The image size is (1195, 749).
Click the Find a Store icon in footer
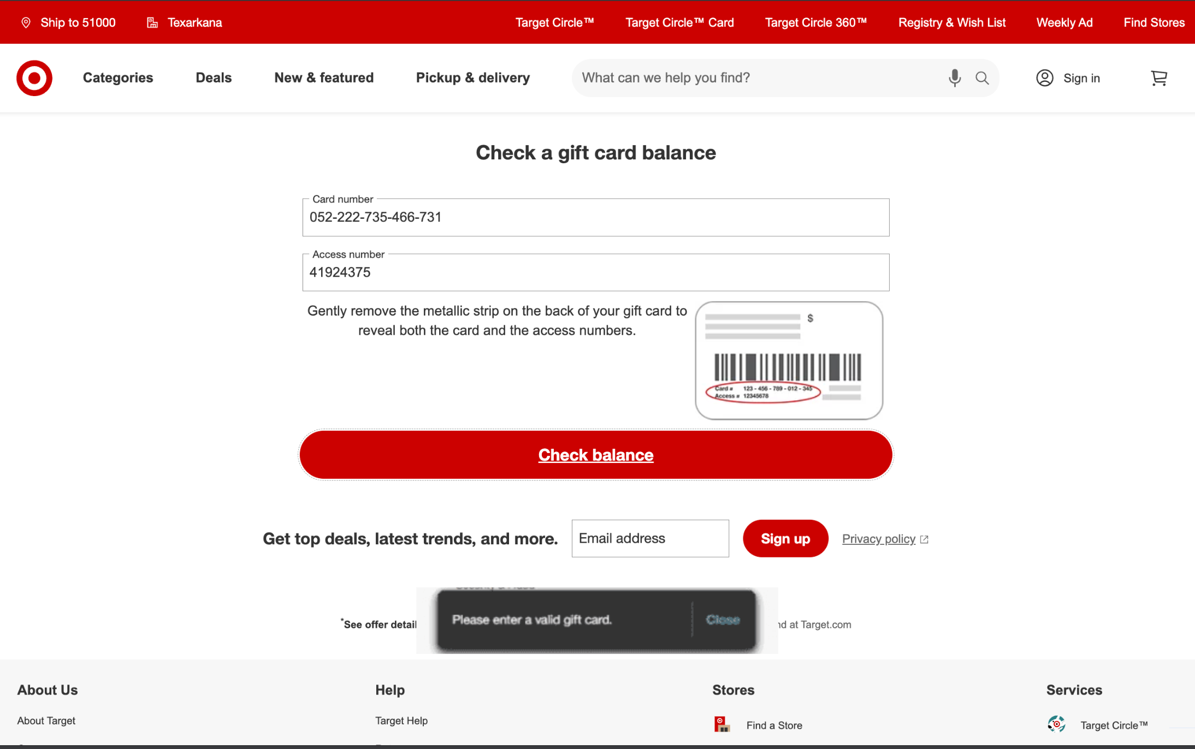[x=722, y=724]
